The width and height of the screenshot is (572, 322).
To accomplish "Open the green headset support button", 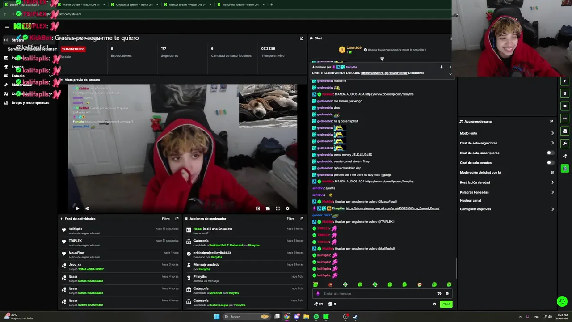I will point(562,301).
